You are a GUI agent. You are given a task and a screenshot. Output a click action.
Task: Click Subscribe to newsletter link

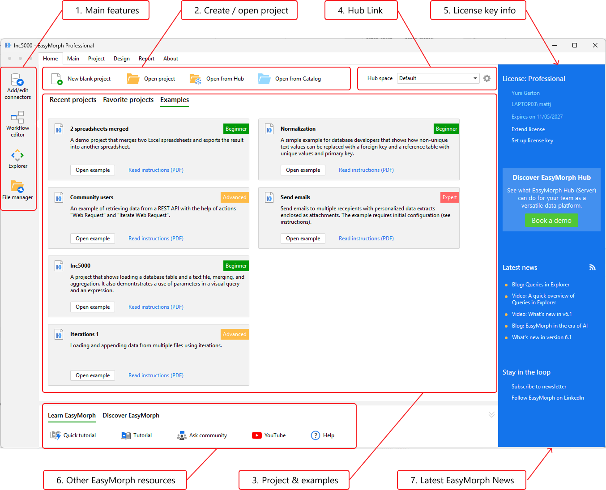coord(539,387)
